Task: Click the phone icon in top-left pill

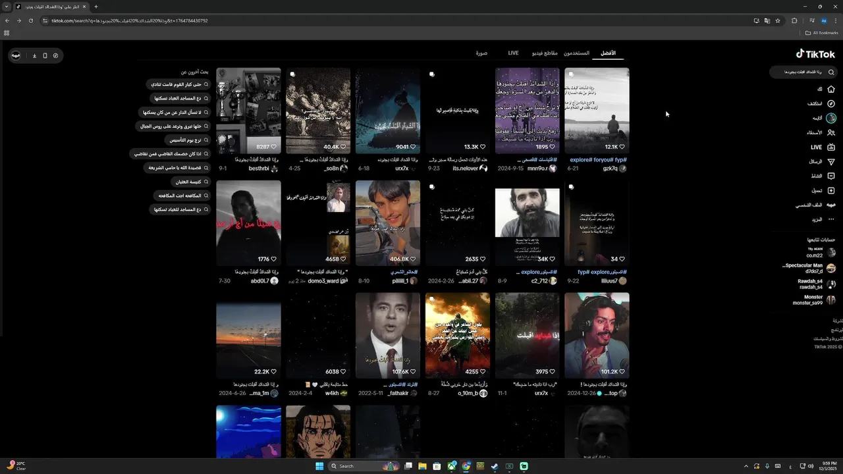Action: (x=45, y=55)
